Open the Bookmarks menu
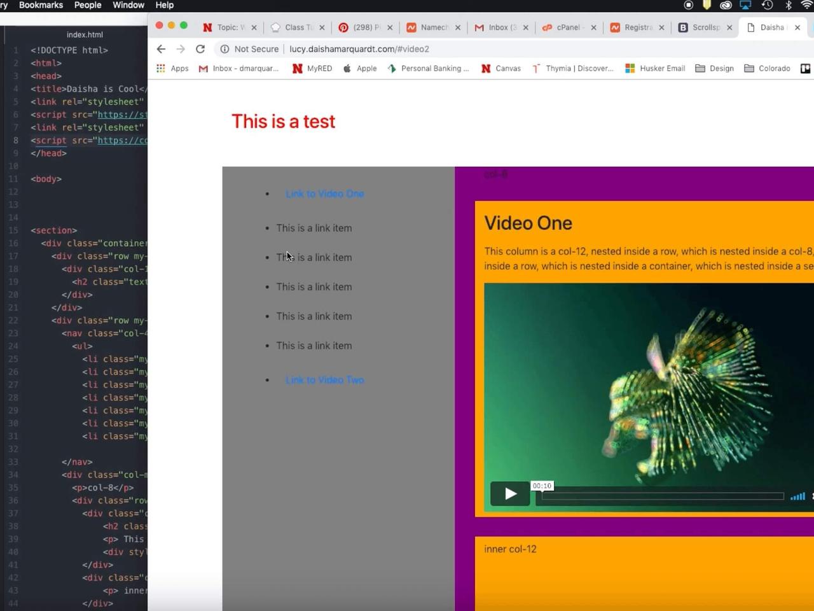This screenshot has height=611, width=814. tap(41, 5)
